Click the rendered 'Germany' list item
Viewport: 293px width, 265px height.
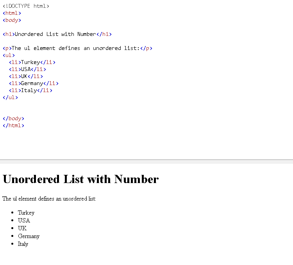click(29, 236)
